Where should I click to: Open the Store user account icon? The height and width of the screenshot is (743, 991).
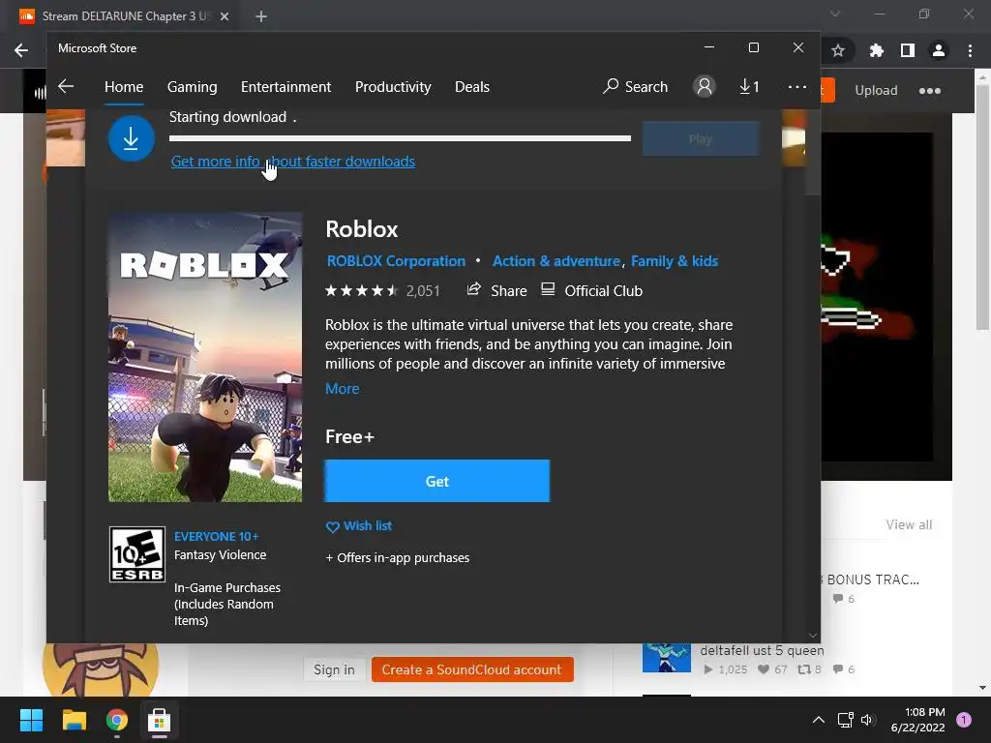pos(705,86)
